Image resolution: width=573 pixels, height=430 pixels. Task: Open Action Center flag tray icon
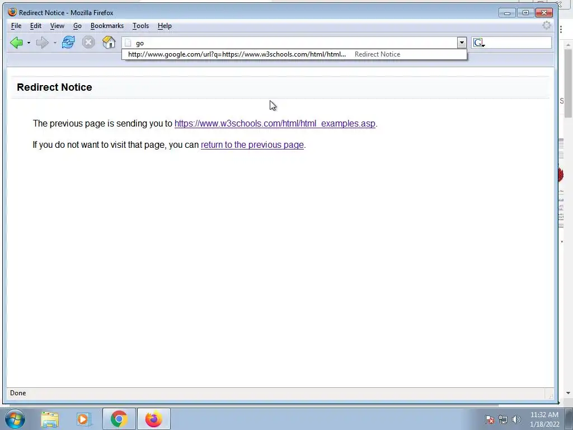(490, 419)
